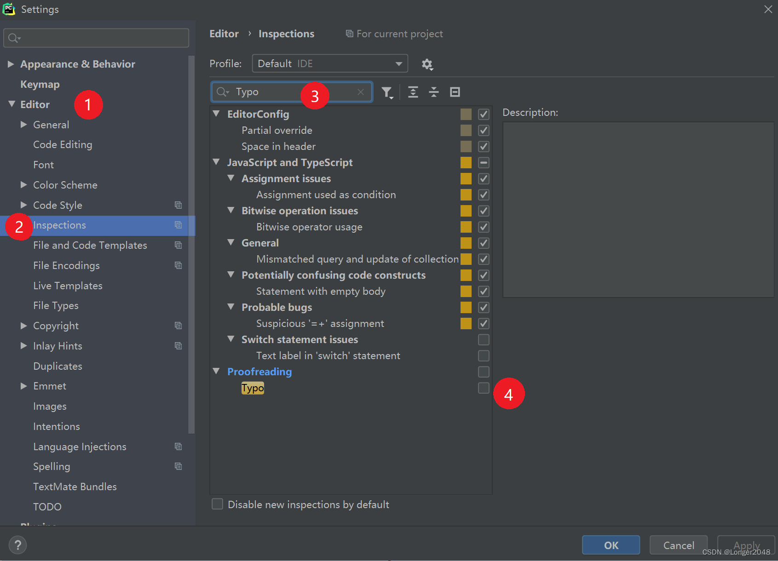Select Bitwise operator usage inspection
This screenshot has height=561, width=778.
tap(309, 227)
